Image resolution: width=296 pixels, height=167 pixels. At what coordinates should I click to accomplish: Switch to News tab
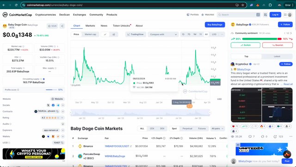click(x=104, y=26)
